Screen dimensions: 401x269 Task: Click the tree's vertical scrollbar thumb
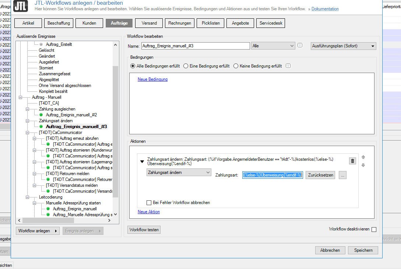[x=115, y=132]
